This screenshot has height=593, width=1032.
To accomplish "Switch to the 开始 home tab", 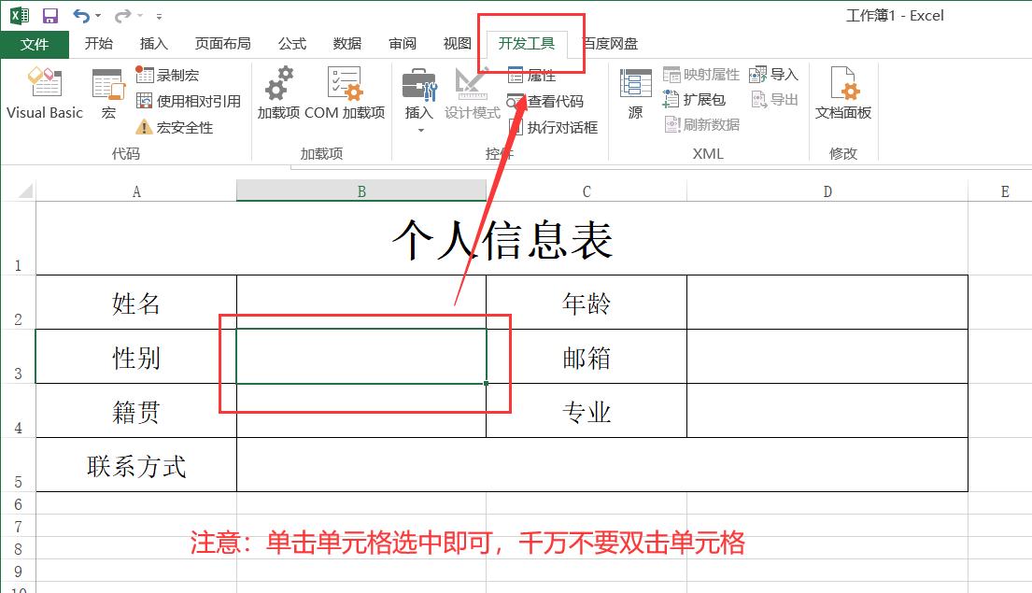I will 99,44.
